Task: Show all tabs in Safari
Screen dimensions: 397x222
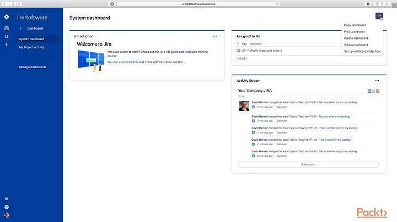Action: click(x=387, y=4)
